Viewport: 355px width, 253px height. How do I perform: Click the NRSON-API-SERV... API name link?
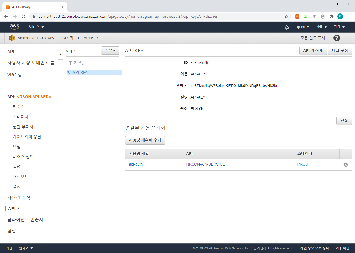tap(35, 97)
